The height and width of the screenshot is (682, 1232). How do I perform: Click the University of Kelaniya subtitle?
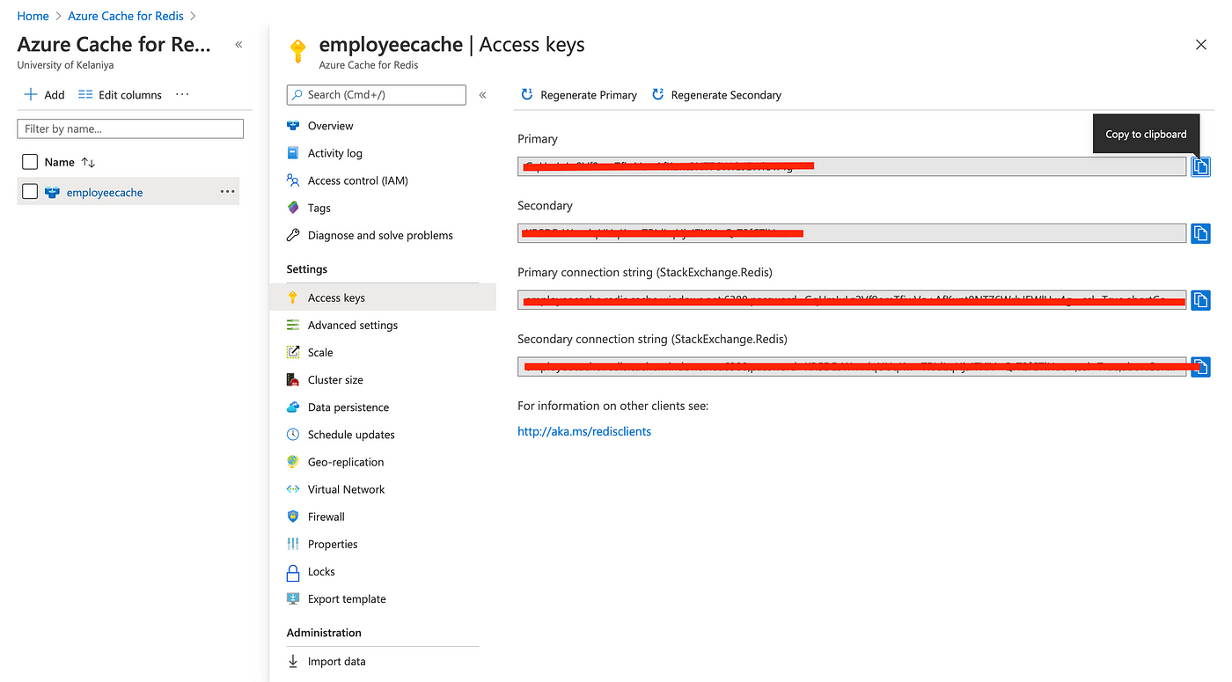65,65
